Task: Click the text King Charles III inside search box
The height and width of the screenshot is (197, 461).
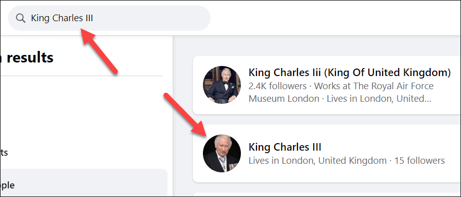Action: pos(62,18)
